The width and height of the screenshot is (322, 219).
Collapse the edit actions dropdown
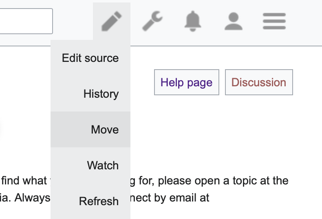(x=111, y=21)
